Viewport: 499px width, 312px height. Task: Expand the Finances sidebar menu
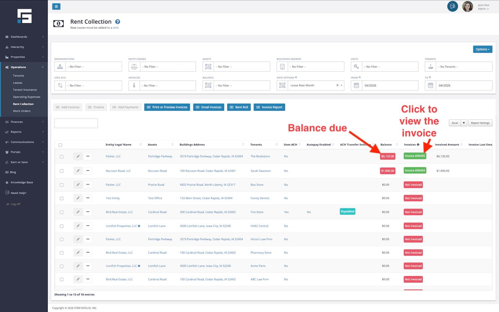pyautogui.click(x=17, y=122)
